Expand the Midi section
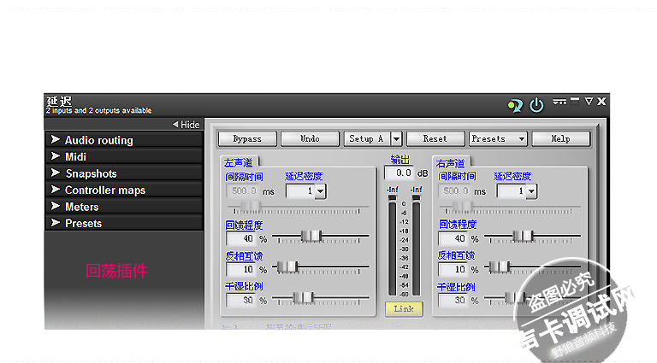The width and height of the screenshot is (657, 363). (124, 157)
